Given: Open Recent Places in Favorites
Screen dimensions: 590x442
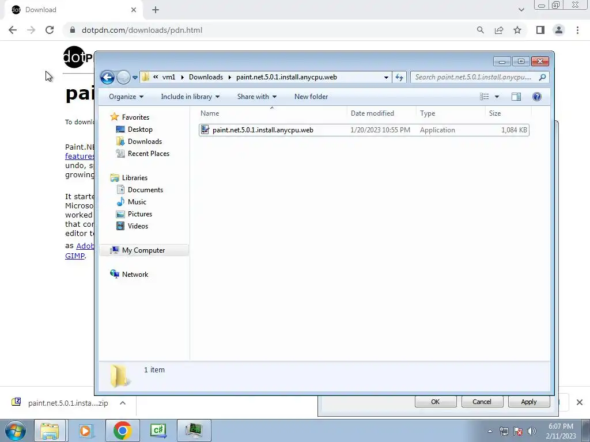Looking at the screenshot, I should (x=149, y=153).
